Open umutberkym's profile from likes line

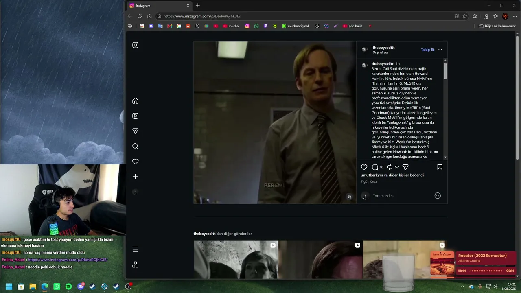[372, 175]
